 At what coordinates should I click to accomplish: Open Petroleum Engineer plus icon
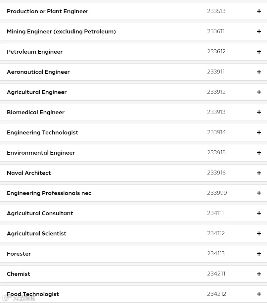(259, 52)
